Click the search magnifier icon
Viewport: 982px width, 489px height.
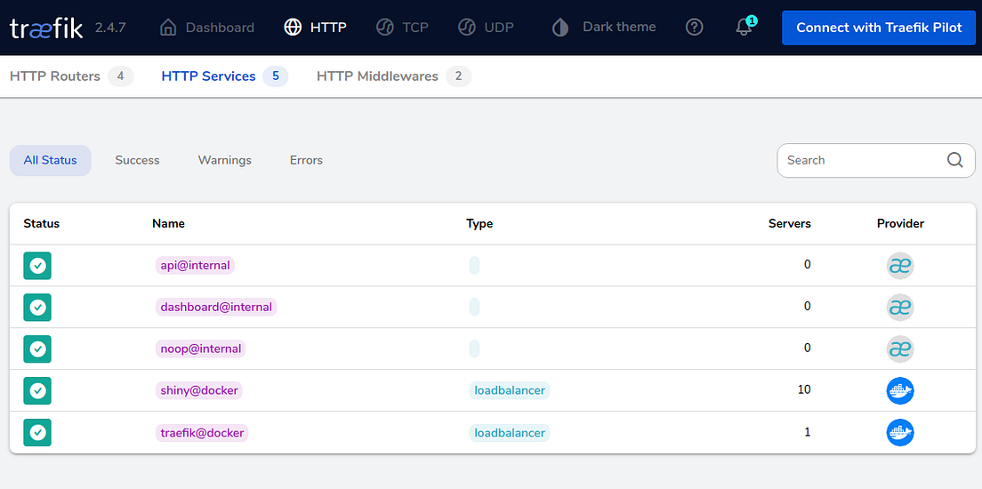coord(954,160)
